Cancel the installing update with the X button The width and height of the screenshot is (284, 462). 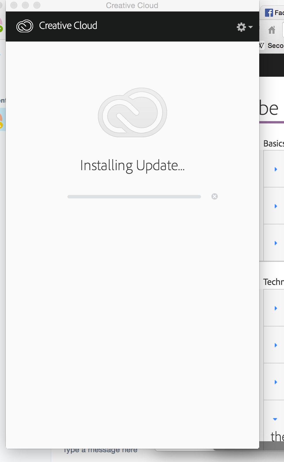click(x=215, y=196)
